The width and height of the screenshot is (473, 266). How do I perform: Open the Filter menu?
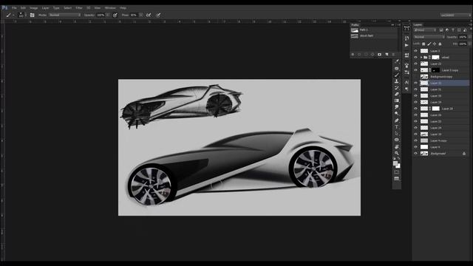79,8
